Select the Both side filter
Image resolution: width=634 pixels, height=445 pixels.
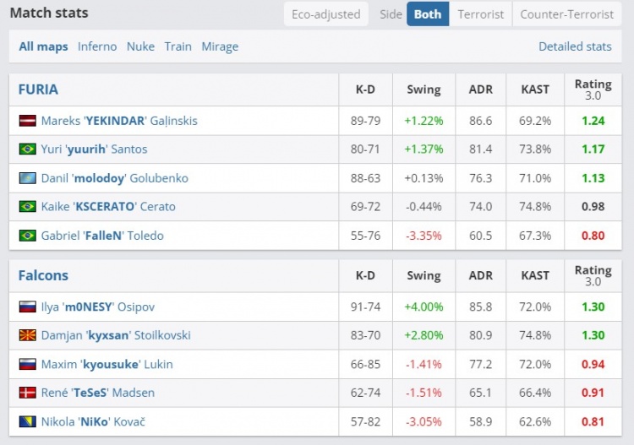pos(428,14)
